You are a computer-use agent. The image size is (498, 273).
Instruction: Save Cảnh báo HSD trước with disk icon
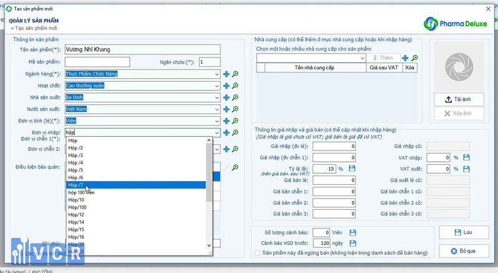pos(353,244)
